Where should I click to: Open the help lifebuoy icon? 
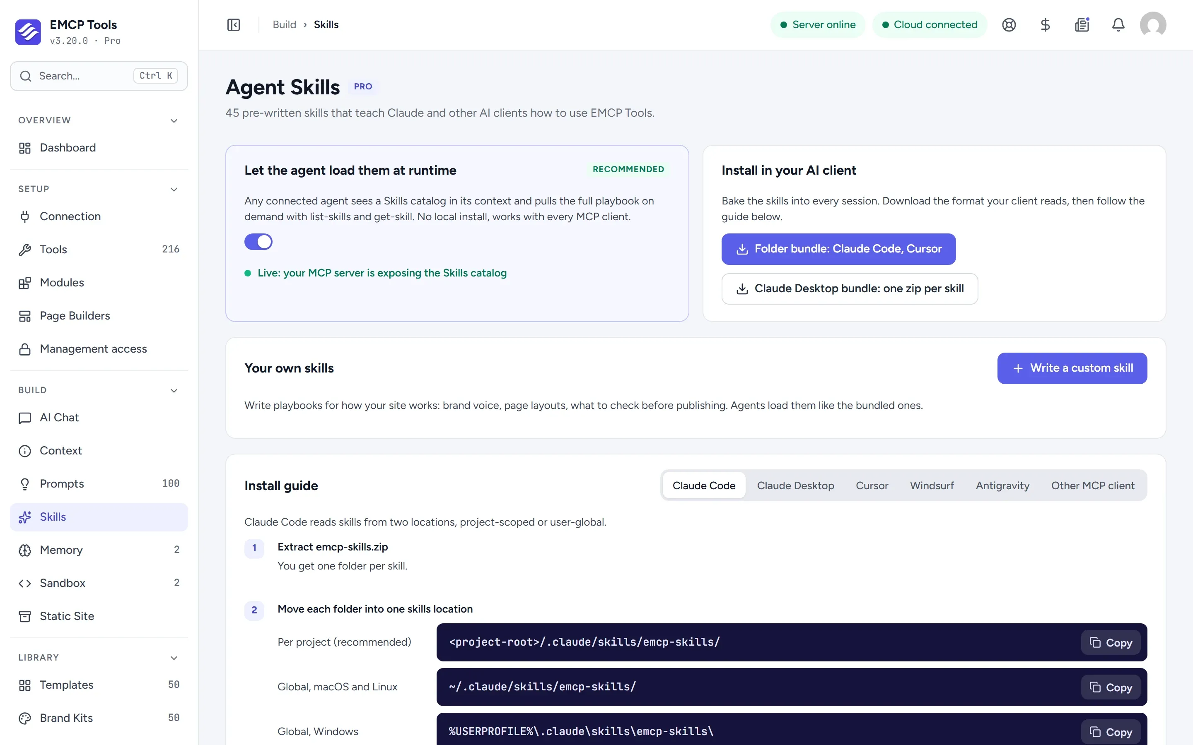[1009, 25]
